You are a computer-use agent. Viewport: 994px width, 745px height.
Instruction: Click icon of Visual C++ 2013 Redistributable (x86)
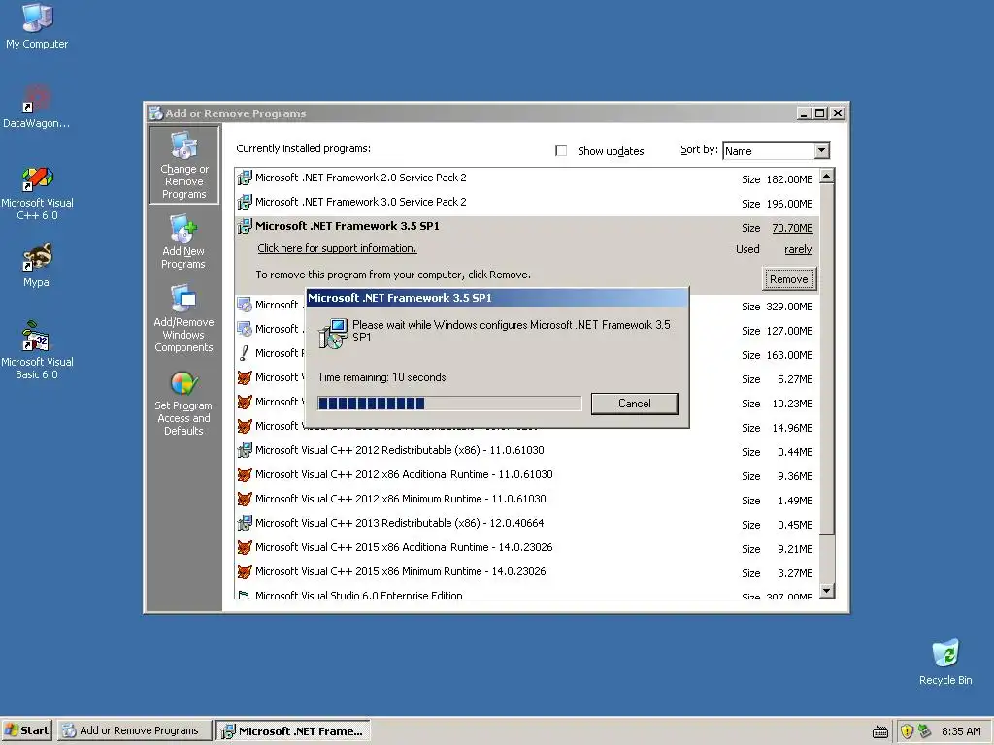click(x=245, y=523)
